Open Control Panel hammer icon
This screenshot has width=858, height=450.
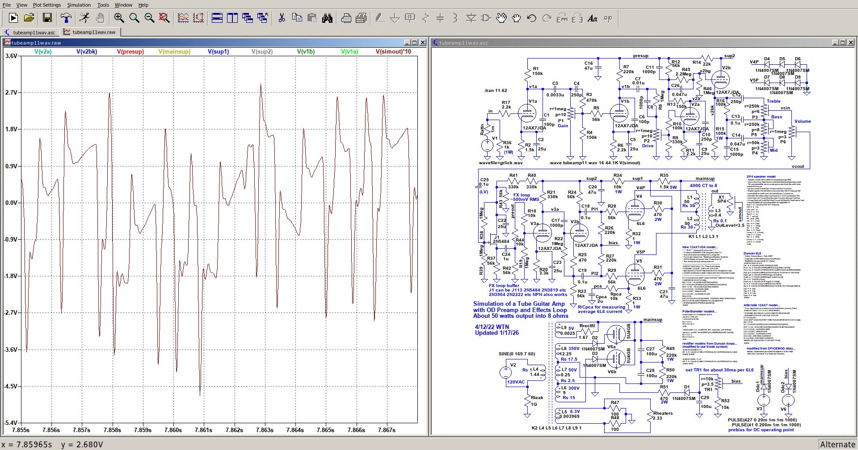tap(66, 18)
